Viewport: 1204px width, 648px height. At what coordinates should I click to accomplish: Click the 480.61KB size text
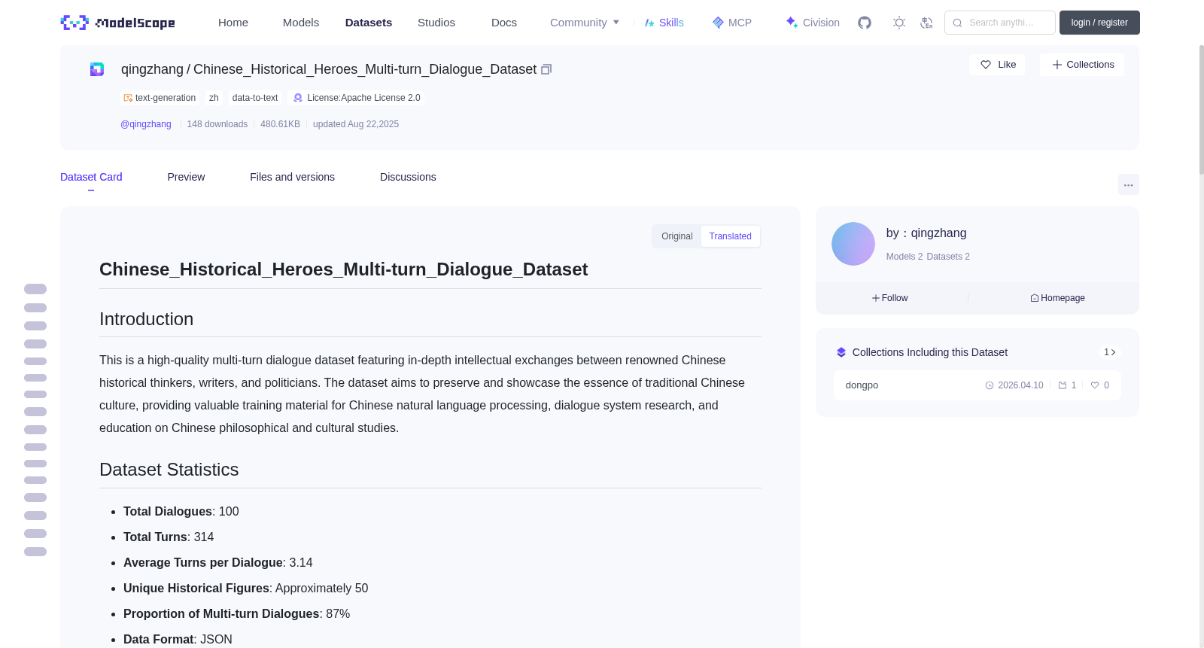280,124
